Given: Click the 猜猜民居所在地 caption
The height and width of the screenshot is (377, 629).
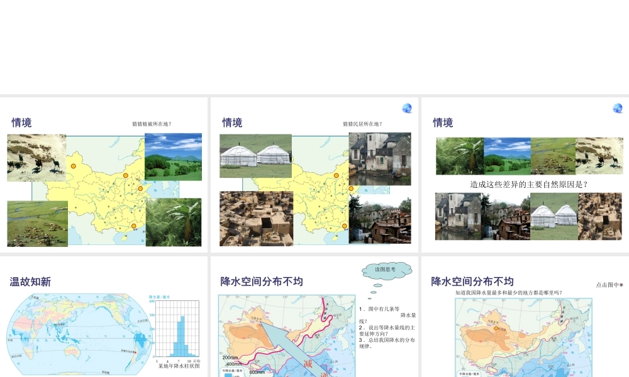Looking at the screenshot, I should (x=362, y=124).
